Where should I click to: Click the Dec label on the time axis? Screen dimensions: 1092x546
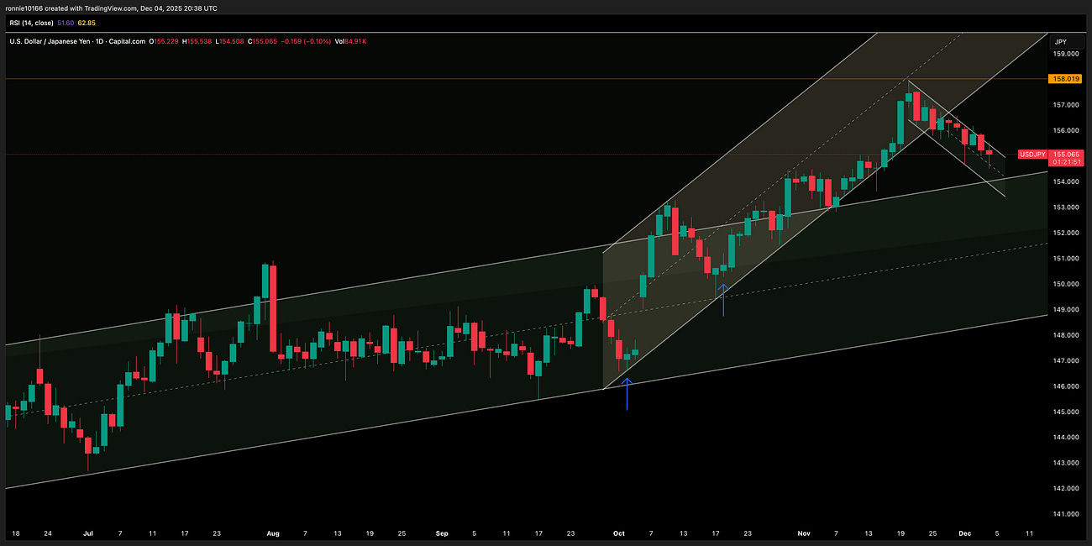[965, 533]
